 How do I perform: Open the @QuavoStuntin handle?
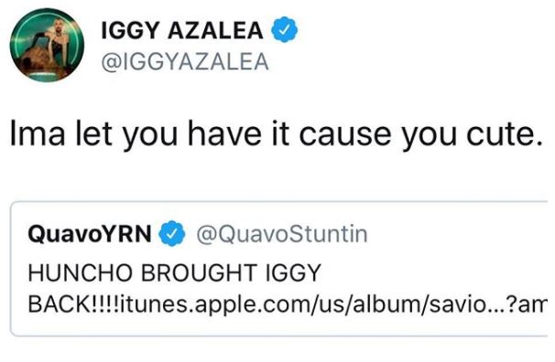coord(282,234)
